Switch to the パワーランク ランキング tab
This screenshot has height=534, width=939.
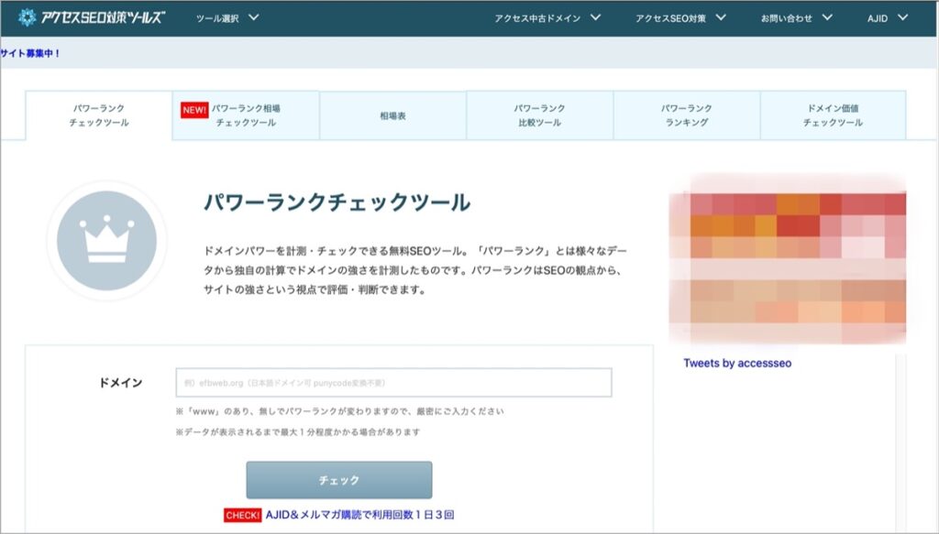point(687,115)
